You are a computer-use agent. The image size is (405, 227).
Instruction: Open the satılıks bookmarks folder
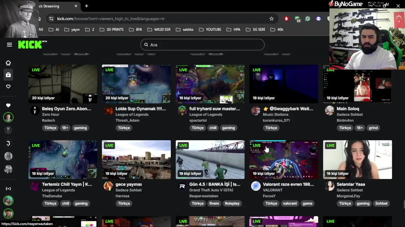pos(185,29)
